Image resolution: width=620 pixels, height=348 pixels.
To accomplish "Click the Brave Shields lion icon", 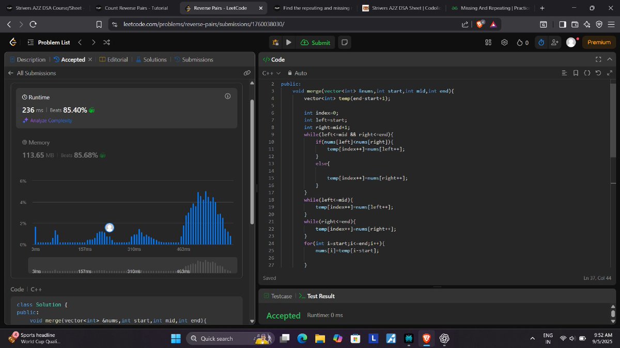I will [x=479, y=24].
